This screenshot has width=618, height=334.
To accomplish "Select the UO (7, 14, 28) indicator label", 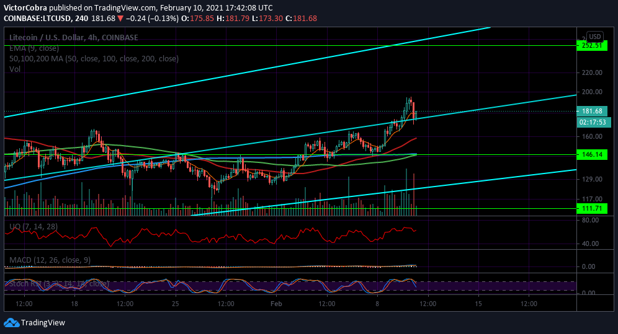I will (34, 226).
